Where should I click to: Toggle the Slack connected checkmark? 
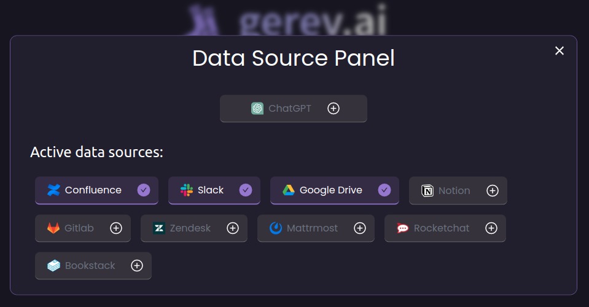click(x=246, y=190)
